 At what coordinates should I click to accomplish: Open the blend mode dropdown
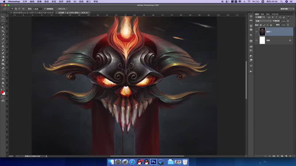tap(263, 21)
